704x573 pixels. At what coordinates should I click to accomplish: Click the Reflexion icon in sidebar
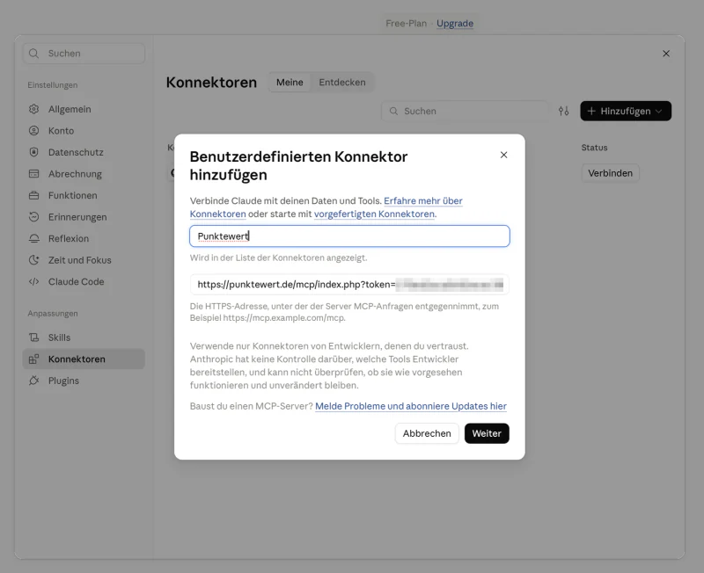(33, 238)
